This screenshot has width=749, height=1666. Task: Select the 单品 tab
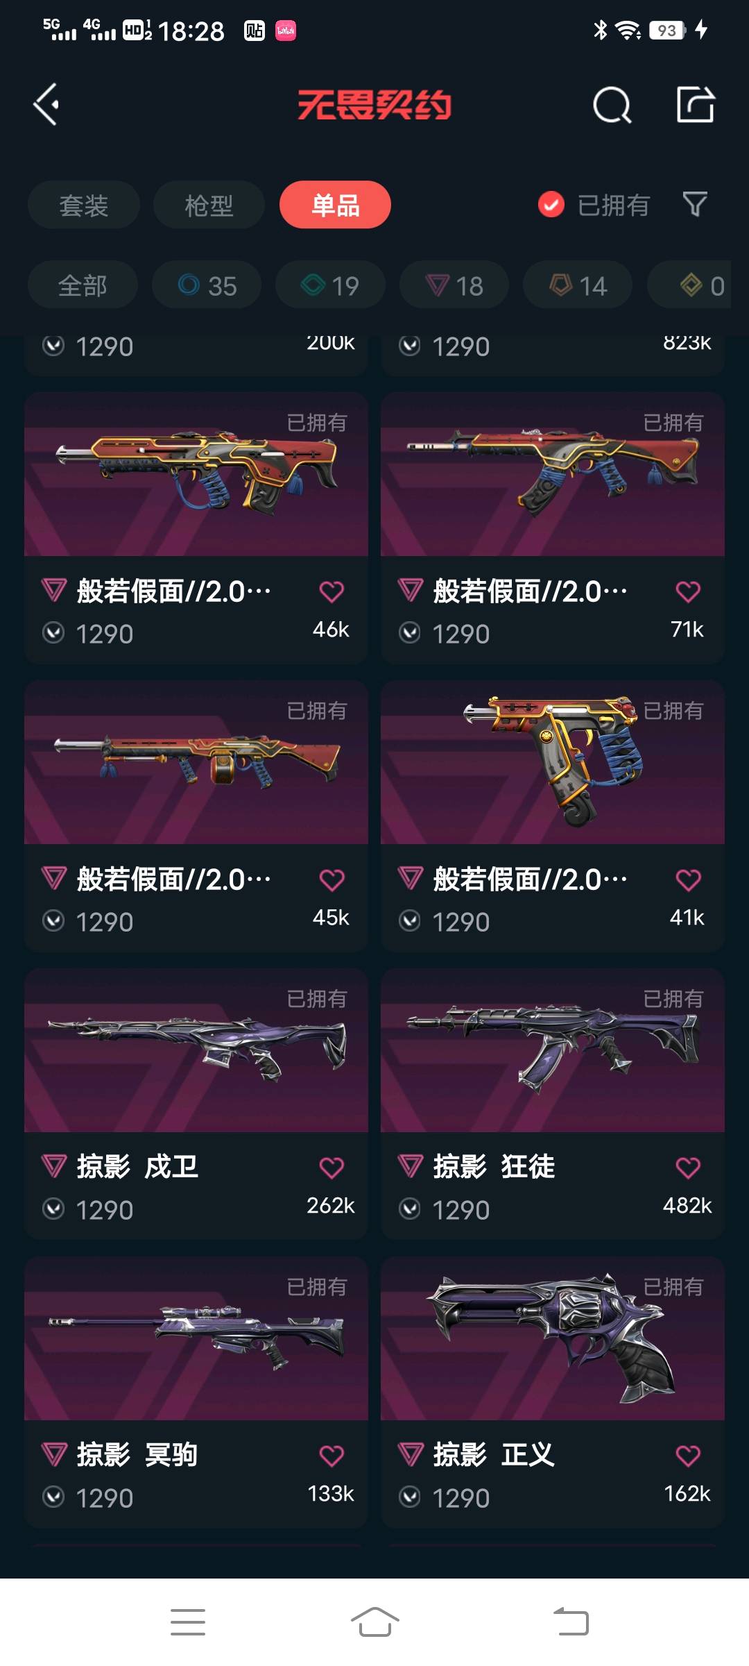coord(335,205)
